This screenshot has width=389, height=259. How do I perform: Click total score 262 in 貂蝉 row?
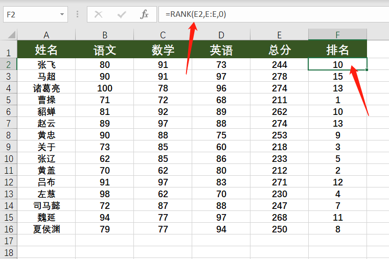(279, 111)
